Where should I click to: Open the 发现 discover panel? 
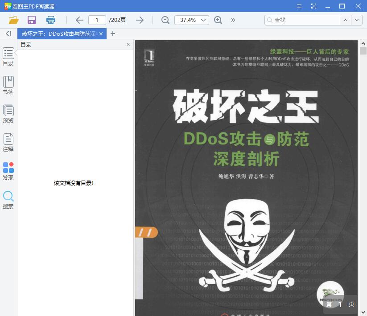(x=8, y=171)
